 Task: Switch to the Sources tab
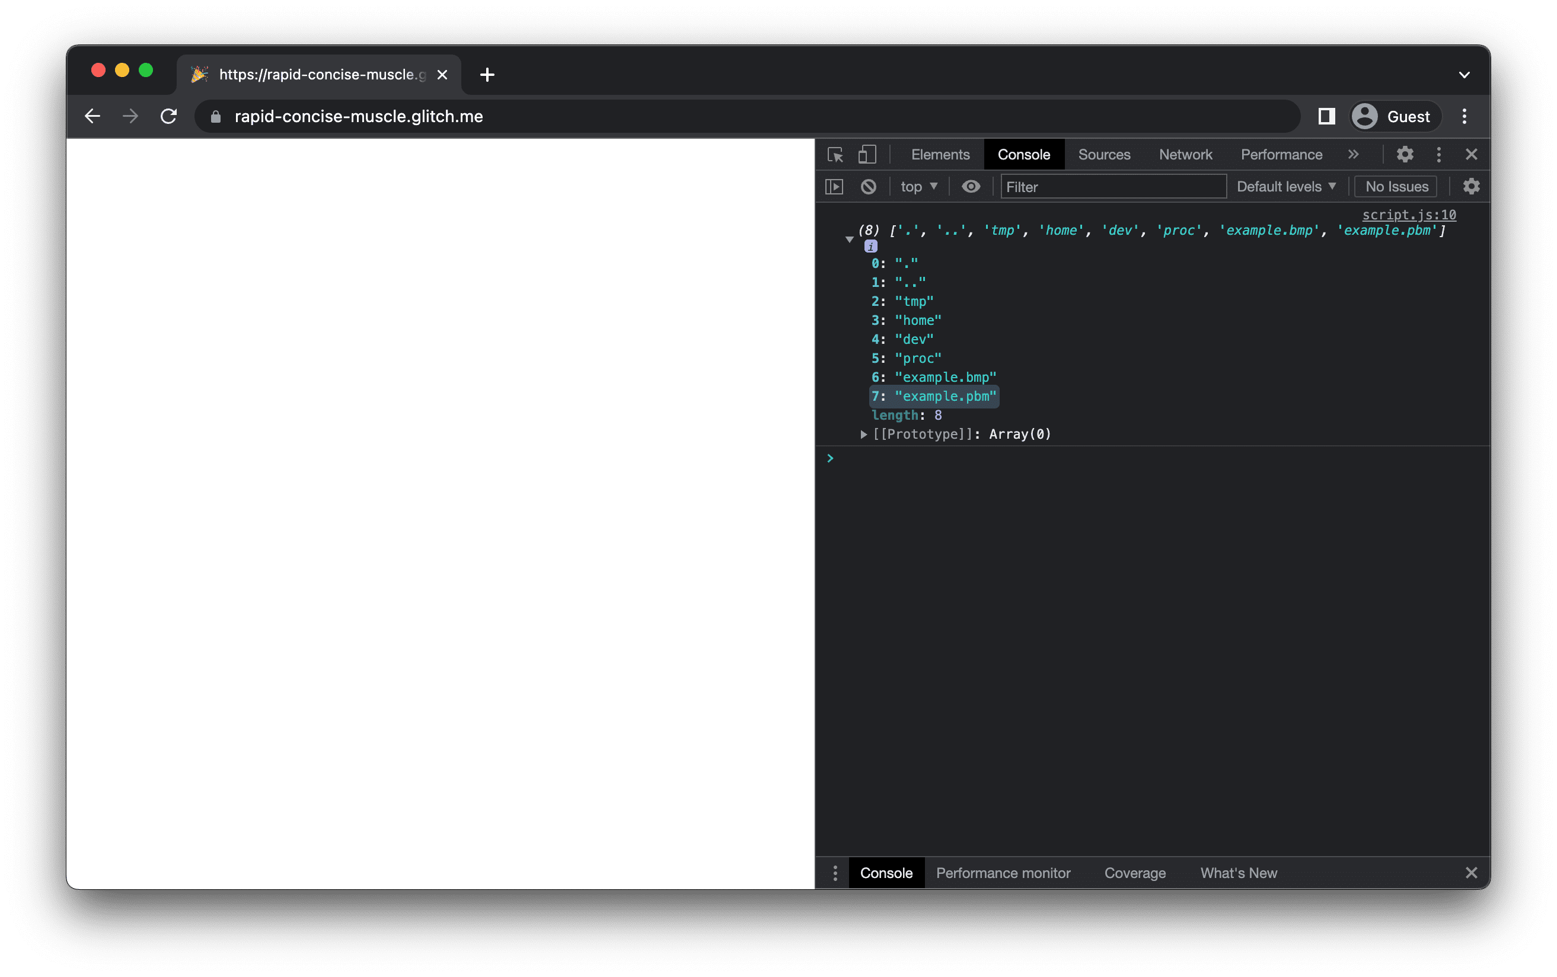pos(1106,154)
